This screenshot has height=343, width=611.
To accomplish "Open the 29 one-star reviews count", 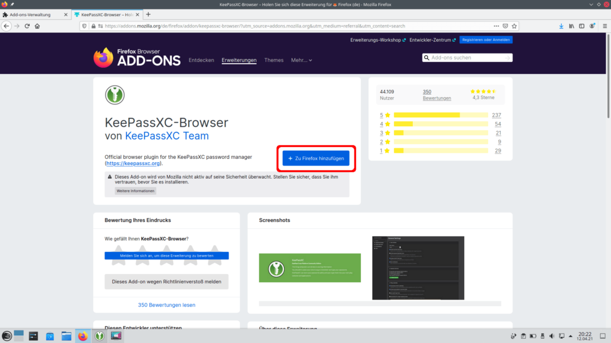I will coord(498,151).
